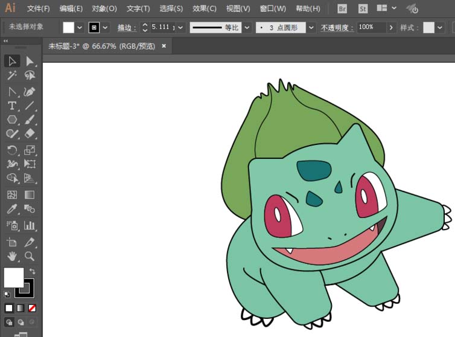Expand the fill color dropdown
This screenshot has width=455, height=337.
[80, 28]
